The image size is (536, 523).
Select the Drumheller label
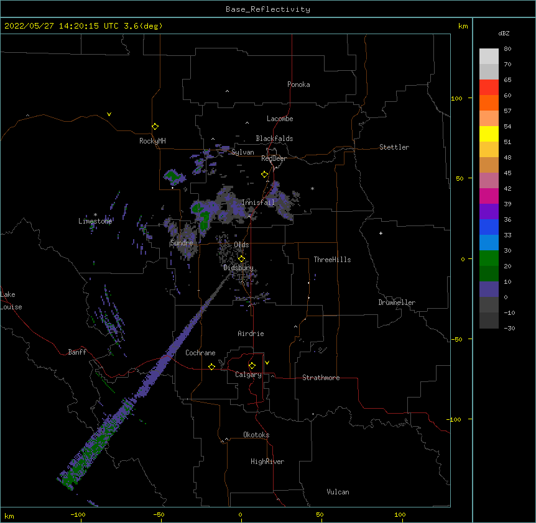click(x=397, y=302)
